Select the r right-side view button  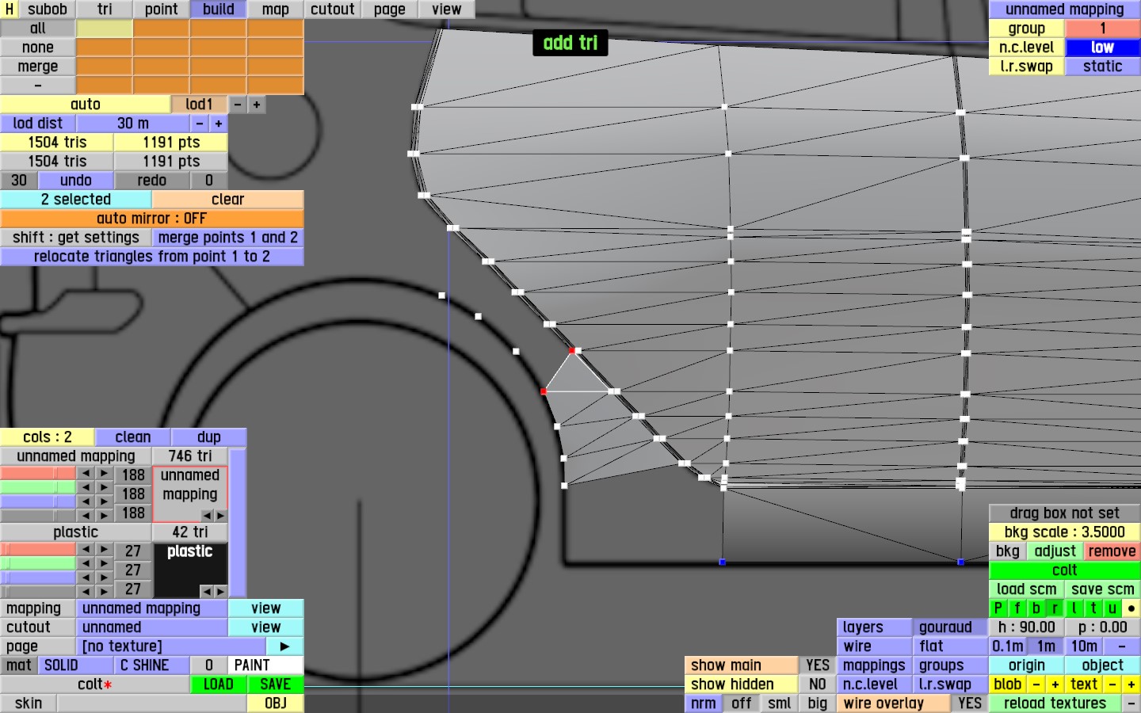[1055, 608]
